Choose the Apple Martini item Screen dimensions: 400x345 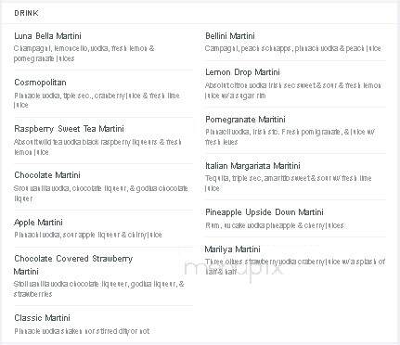click(x=38, y=223)
